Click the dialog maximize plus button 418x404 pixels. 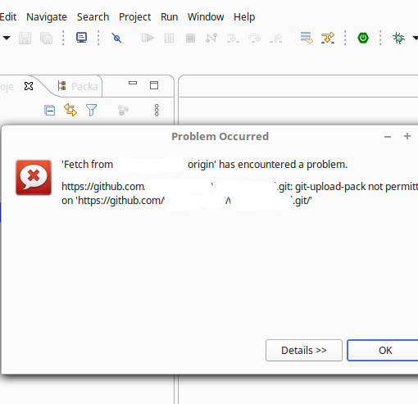pyautogui.click(x=407, y=136)
